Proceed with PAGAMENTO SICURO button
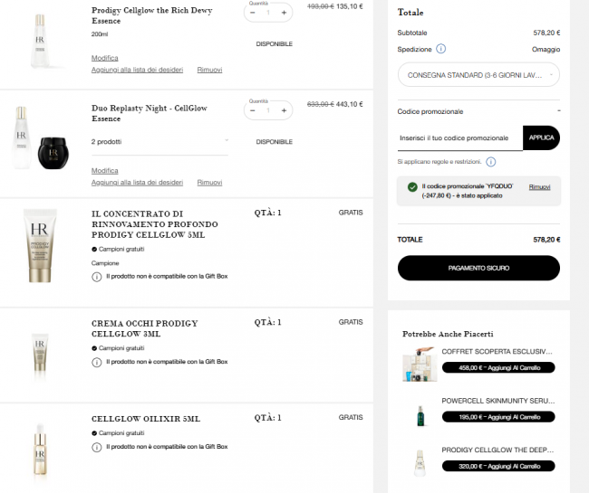This screenshot has width=589, height=493. coord(478,268)
